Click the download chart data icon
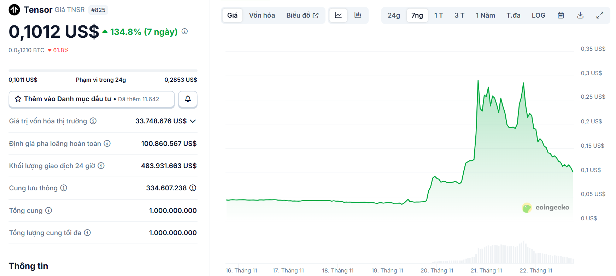This screenshot has height=276, width=616. (580, 15)
